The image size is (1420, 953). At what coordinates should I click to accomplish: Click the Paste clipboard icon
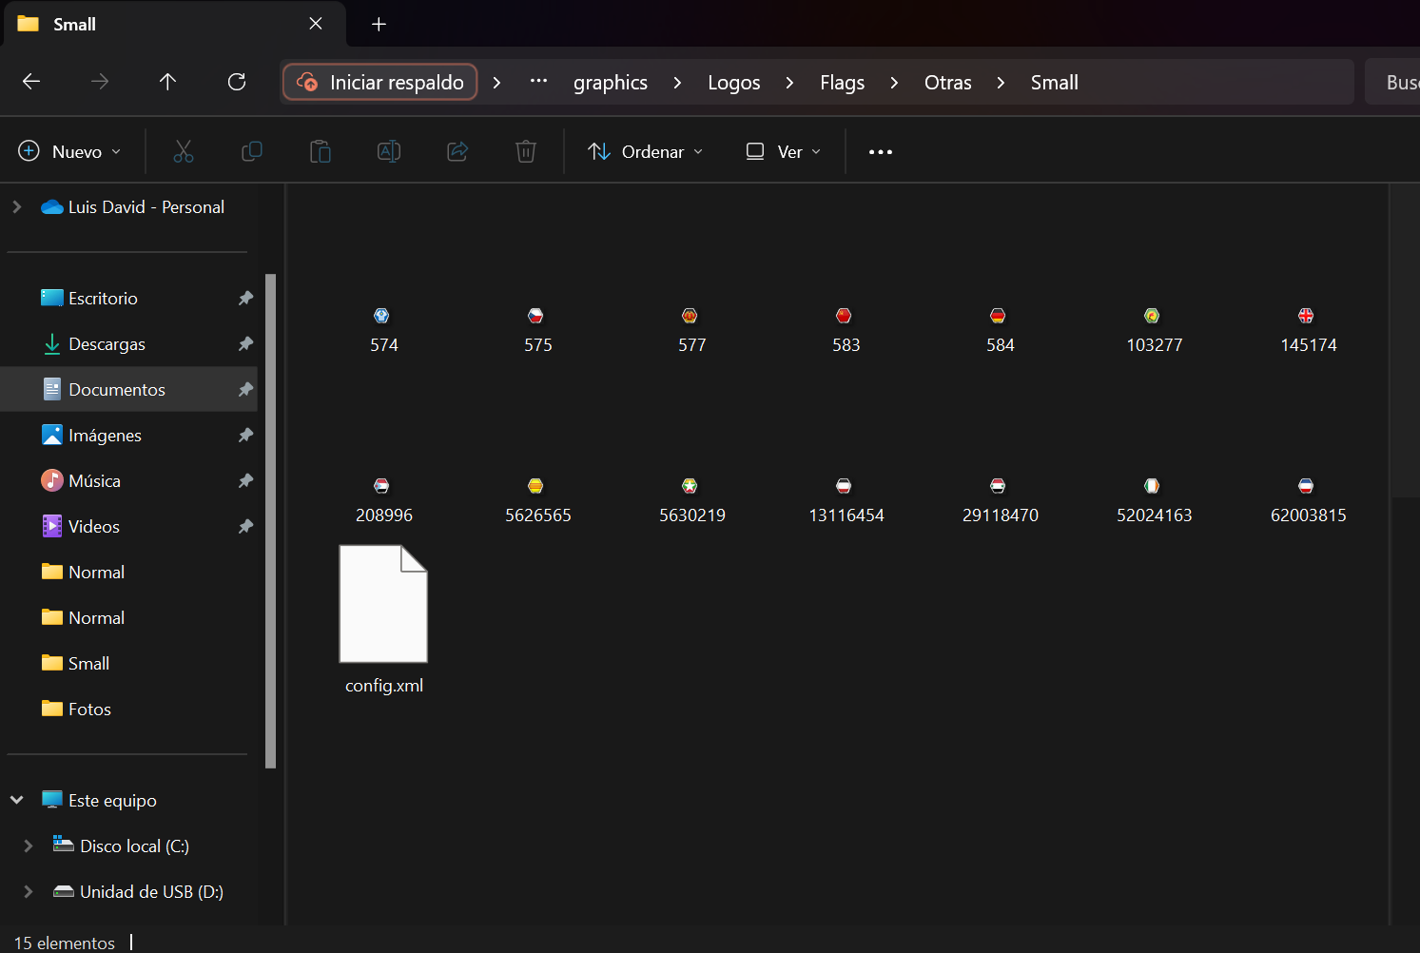point(321,151)
